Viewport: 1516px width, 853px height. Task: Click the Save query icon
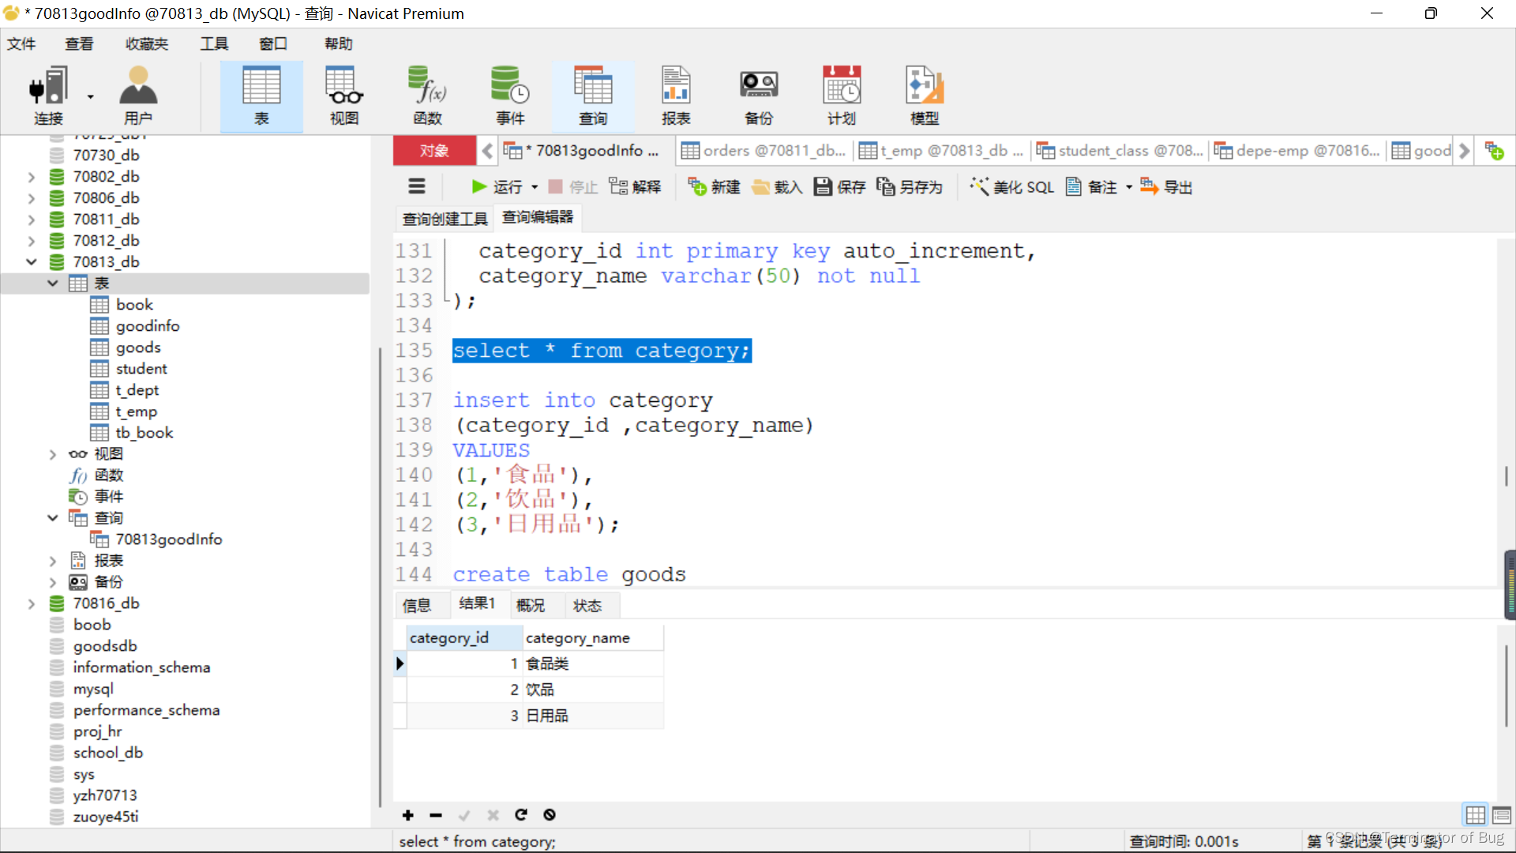[x=823, y=187]
